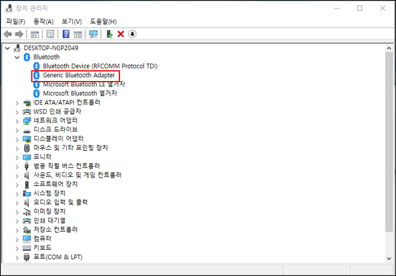Click the 범용 직렬 버스 컨트롤러 icon
Screen dimensions: 396x276
click(x=27, y=166)
